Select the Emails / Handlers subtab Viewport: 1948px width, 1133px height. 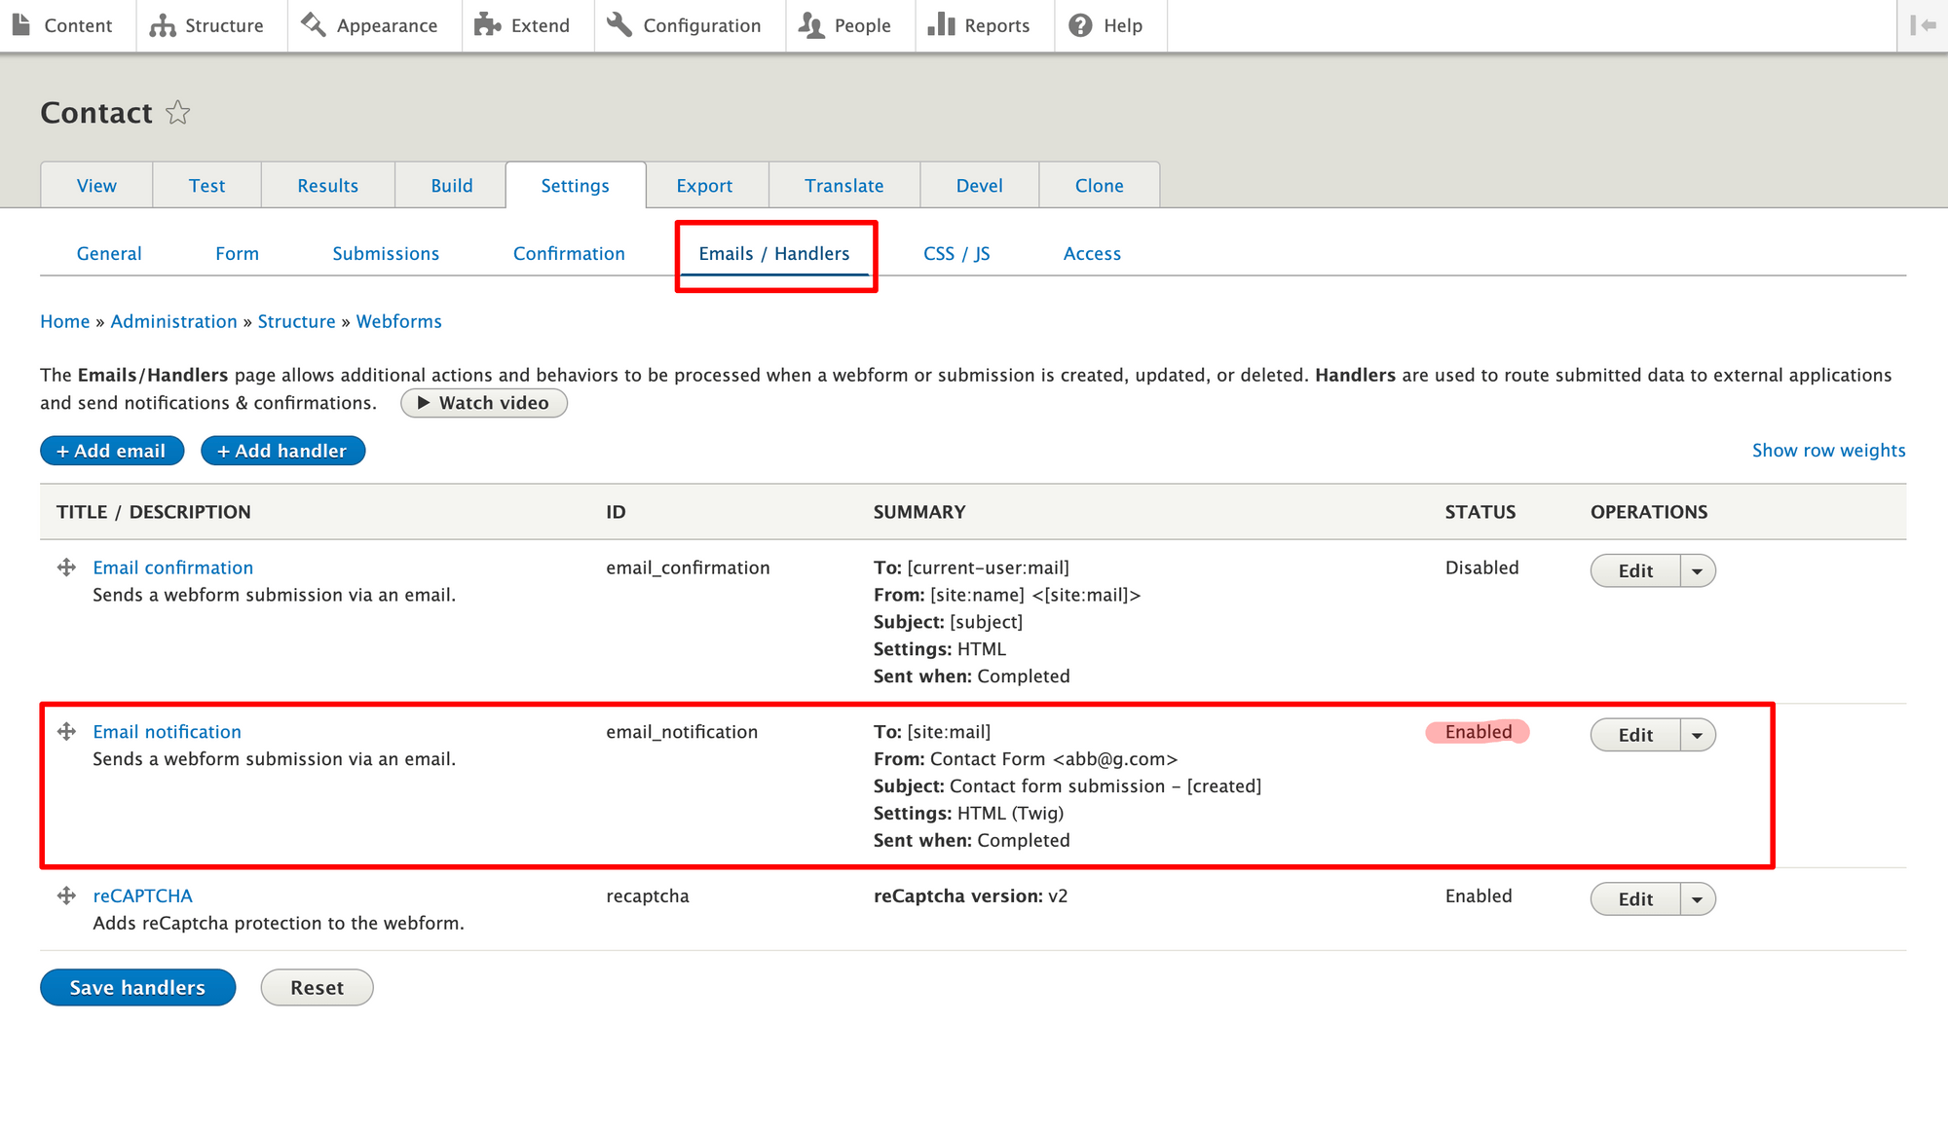[x=774, y=253]
